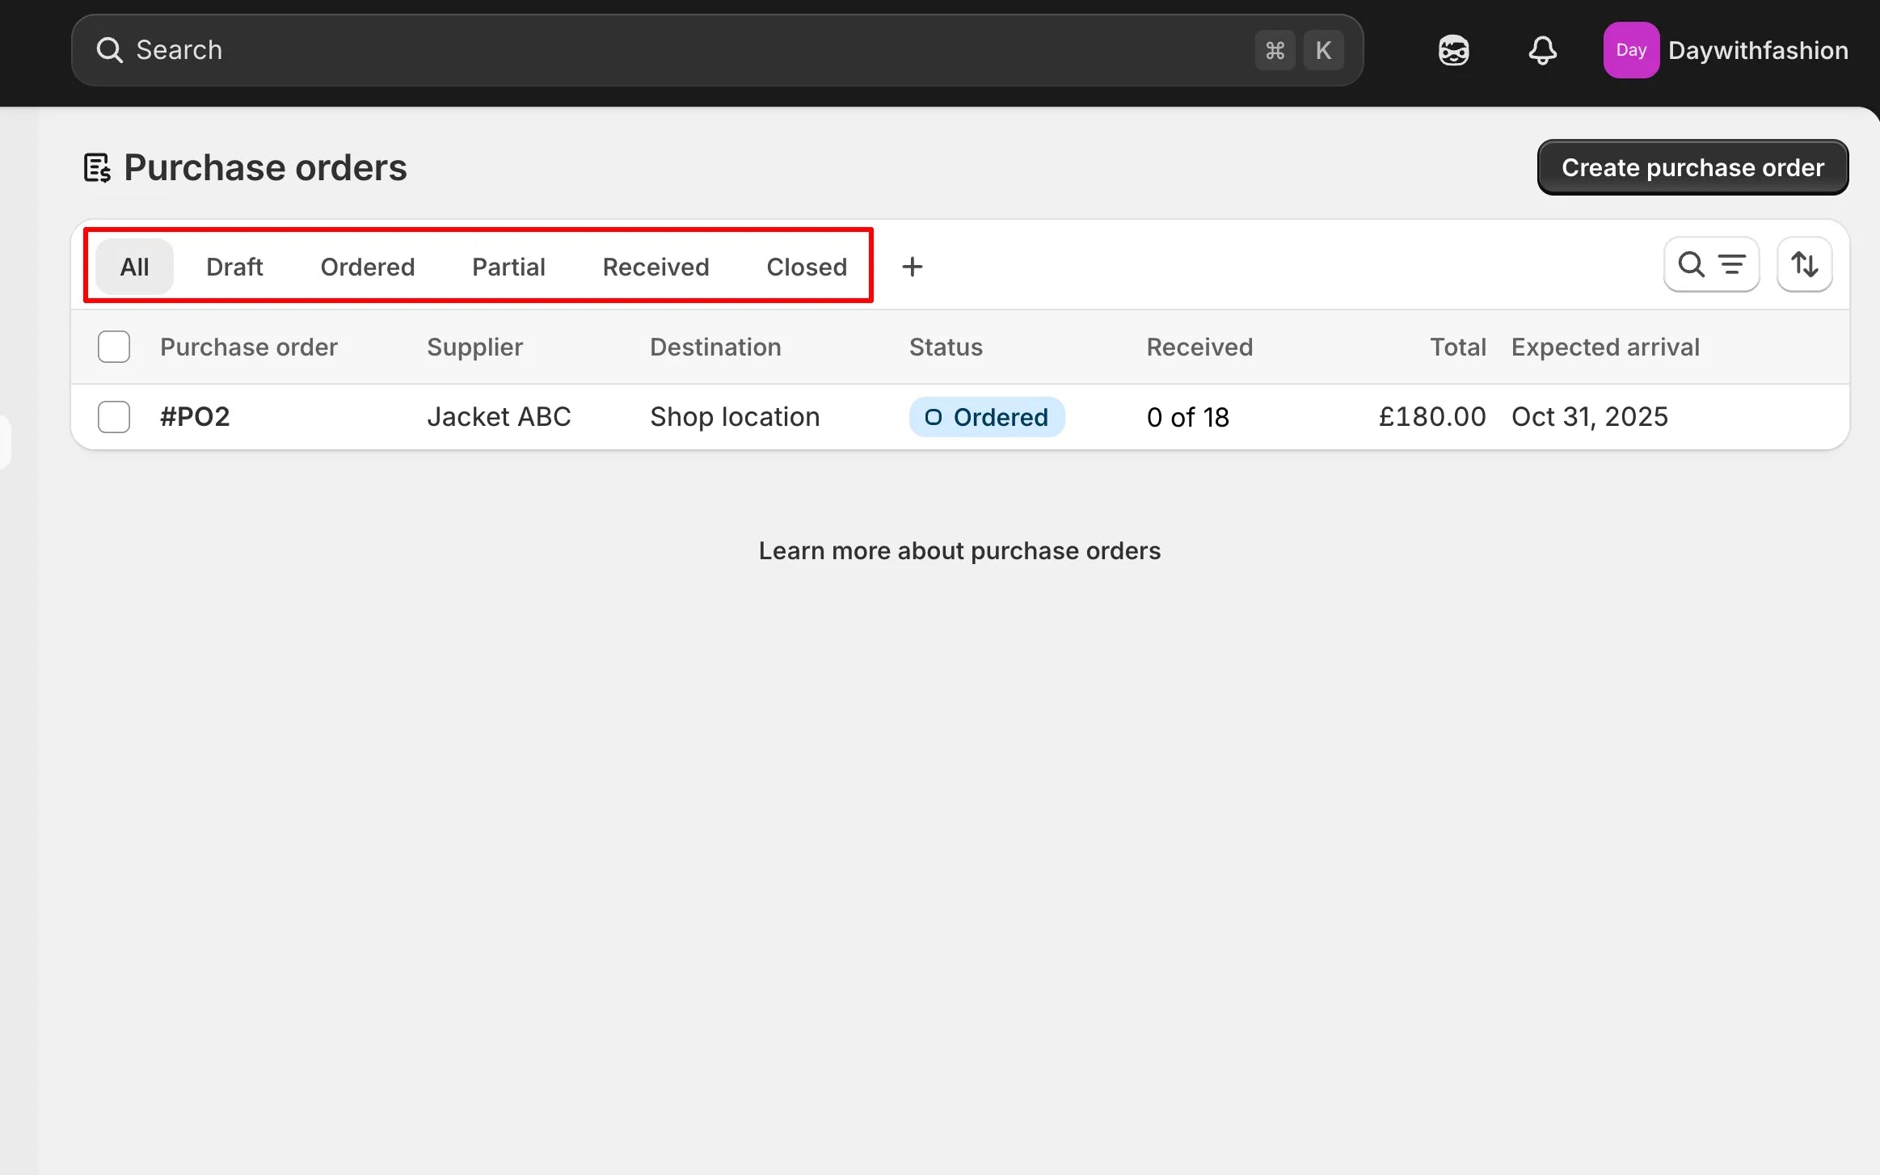Viewport: 1880px width, 1175px height.
Task: Open purchase order #PO2
Action: (195, 417)
